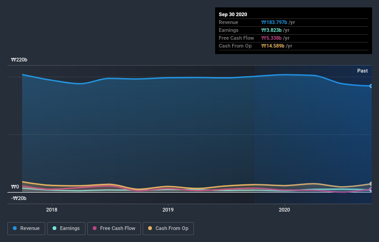The height and width of the screenshot is (242, 379).
Task: Click the 2020 x-axis label
Action: click(x=284, y=210)
